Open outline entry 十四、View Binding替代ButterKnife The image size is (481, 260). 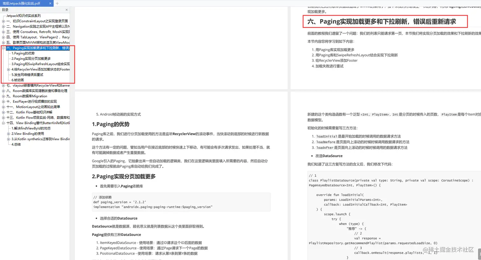coord(38,123)
